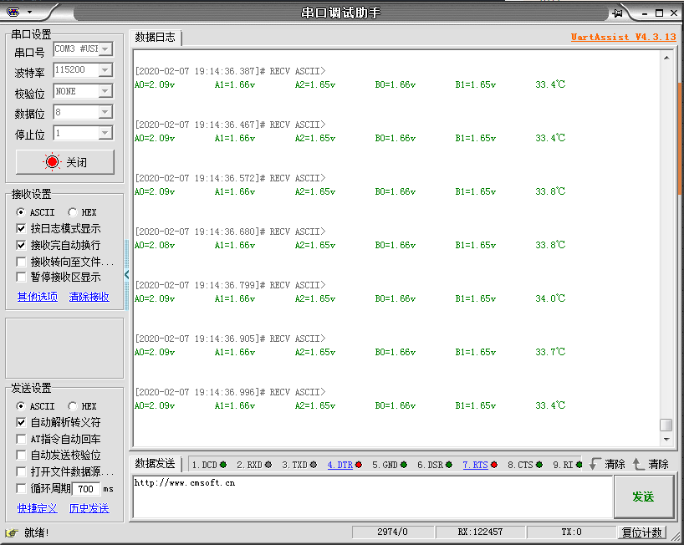Switch to the 数据发送 tab
The height and width of the screenshot is (545, 684).
tap(156, 463)
